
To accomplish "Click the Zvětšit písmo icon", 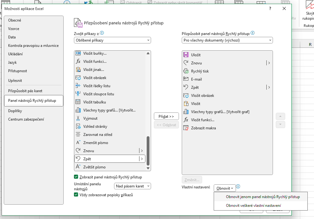I will tap(78, 167).
